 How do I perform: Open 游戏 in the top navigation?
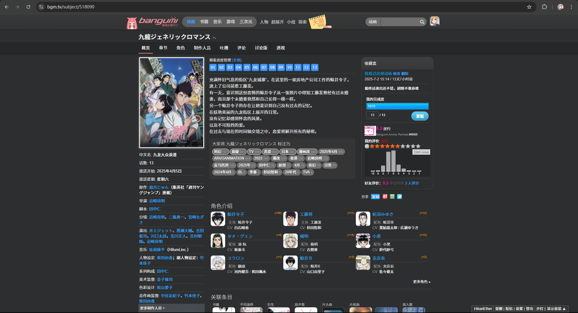[x=231, y=22]
